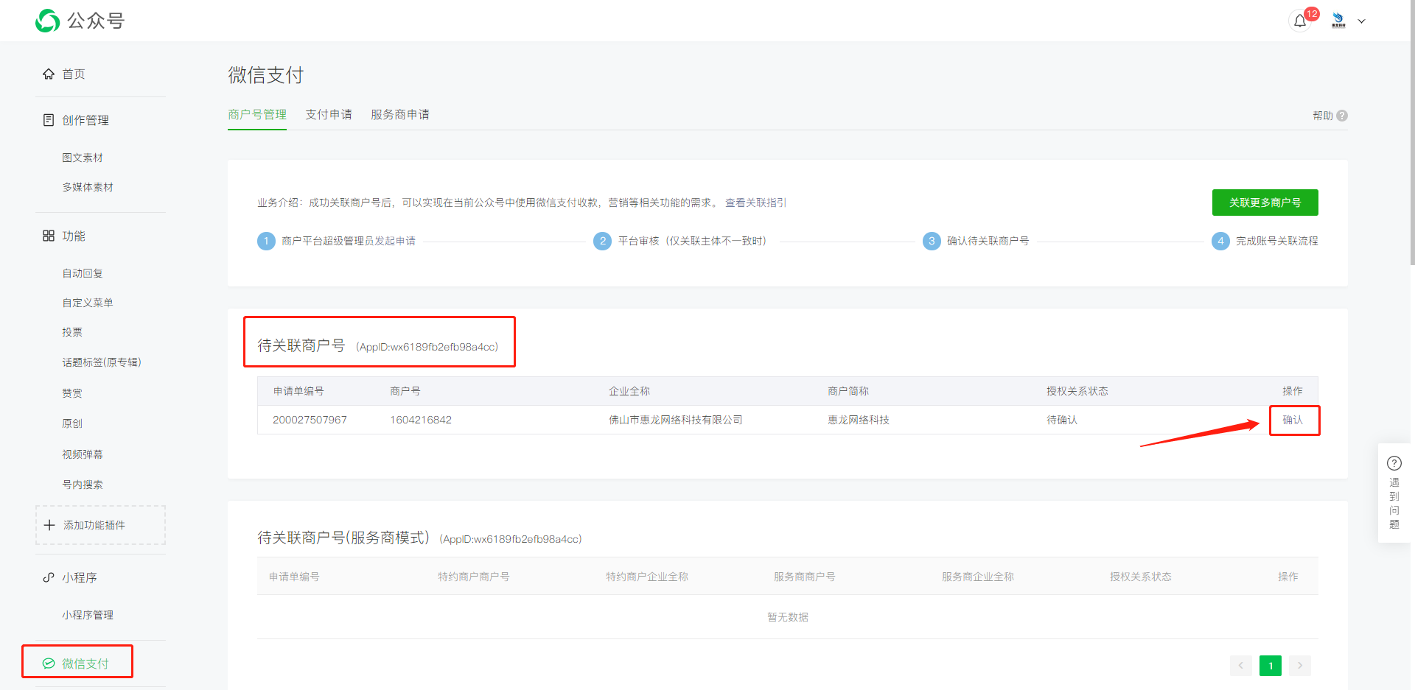This screenshot has height=690, width=1415.
Task: Click the page vertical scrollbar
Action: pyautogui.click(x=1411, y=133)
